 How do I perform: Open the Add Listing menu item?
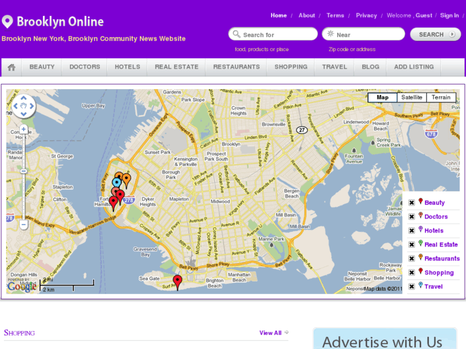tap(413, 67)
